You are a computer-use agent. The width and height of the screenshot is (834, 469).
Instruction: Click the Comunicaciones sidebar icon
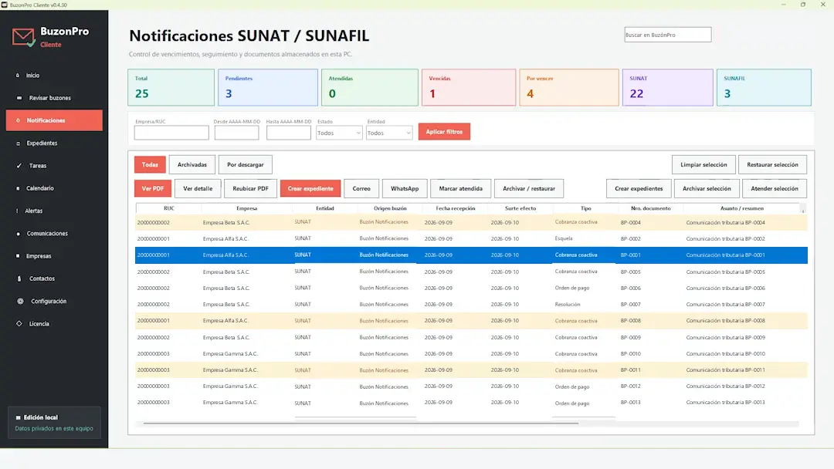tap(19, 234)
